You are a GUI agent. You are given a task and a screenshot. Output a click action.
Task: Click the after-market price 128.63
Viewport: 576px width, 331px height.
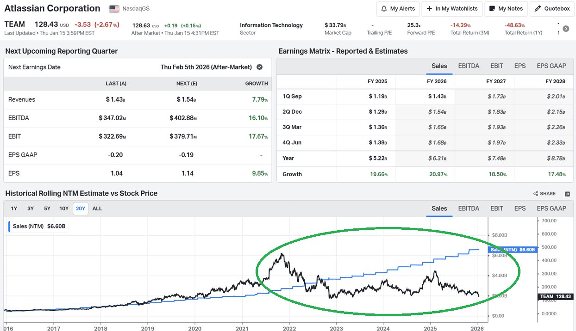click(x=142, y=25)
